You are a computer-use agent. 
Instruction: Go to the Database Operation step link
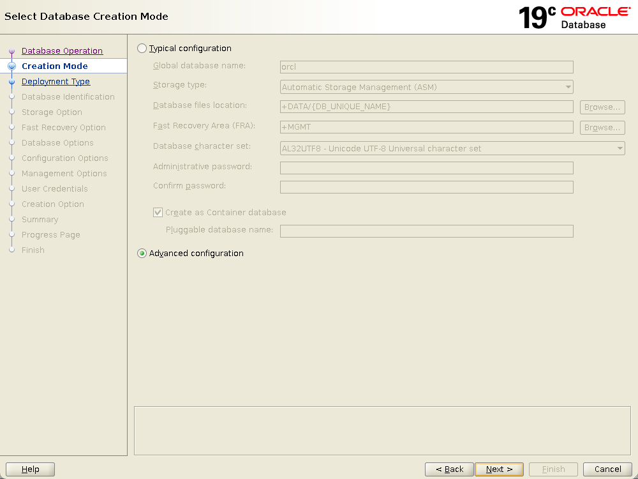[62, 51]
